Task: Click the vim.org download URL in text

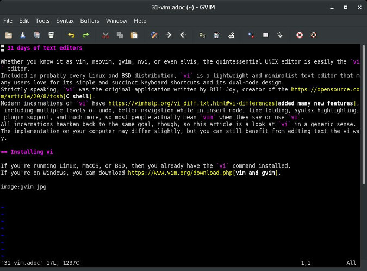Action: (180, 173)
